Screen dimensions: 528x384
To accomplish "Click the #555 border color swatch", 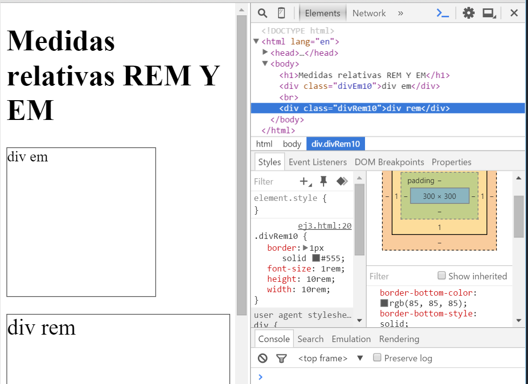I will coord(316,258).
